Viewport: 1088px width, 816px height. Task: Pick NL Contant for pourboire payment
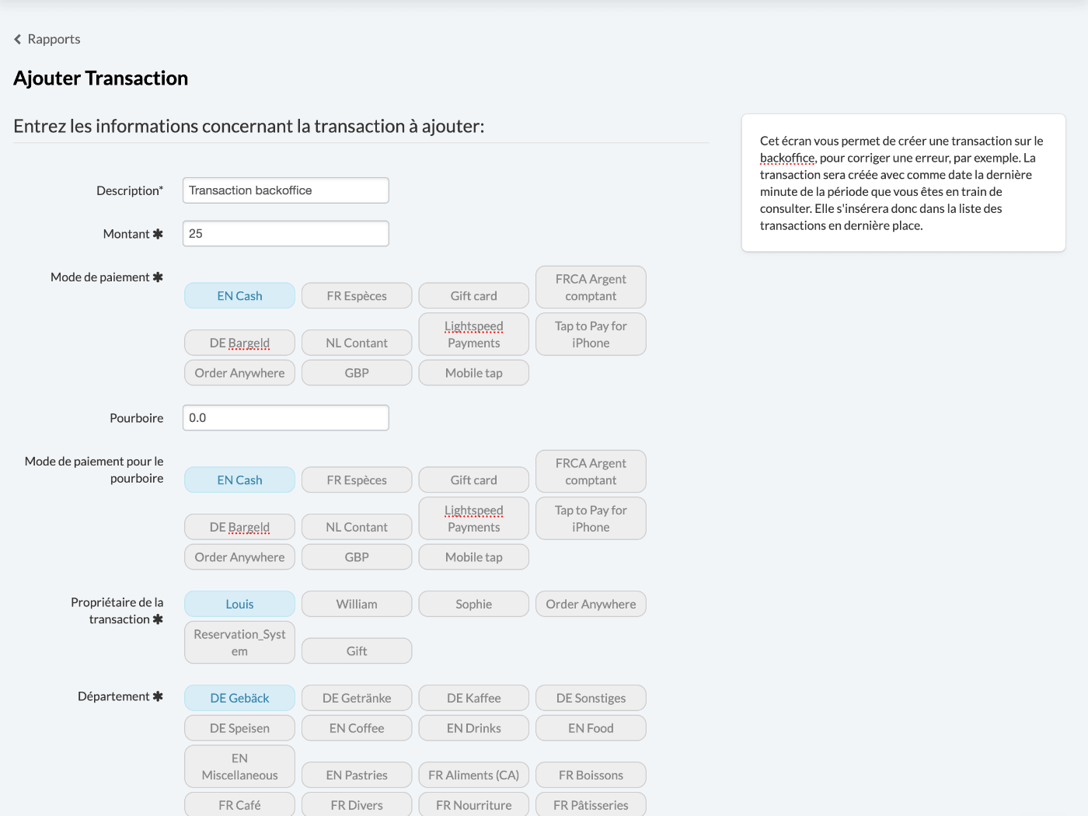click(x=357, y=527)
